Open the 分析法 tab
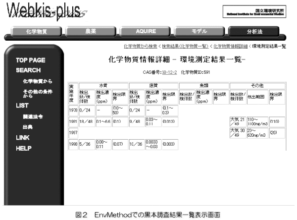The width and height of the screenshot is (297, 220). point(254,32)
